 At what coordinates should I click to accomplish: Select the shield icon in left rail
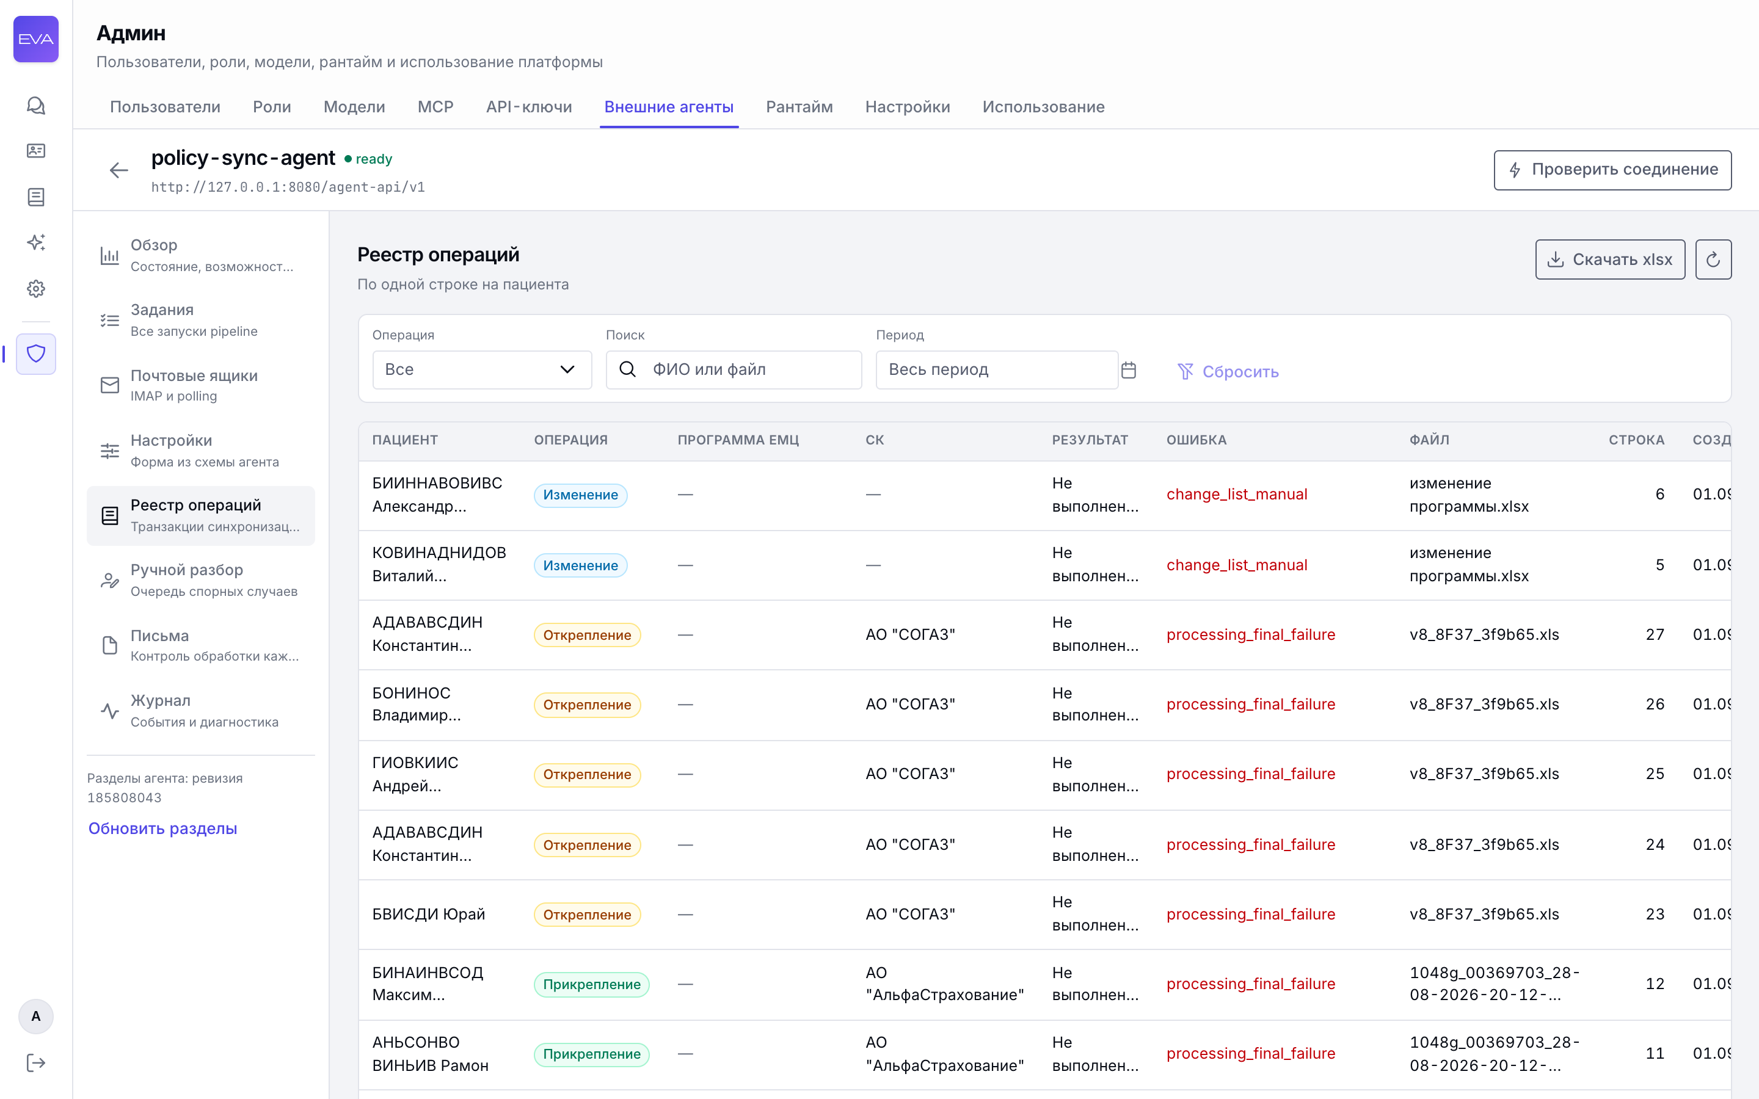(x=35, y=354)
